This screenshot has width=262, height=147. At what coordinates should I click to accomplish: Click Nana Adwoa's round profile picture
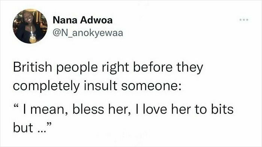coord(30,26)
